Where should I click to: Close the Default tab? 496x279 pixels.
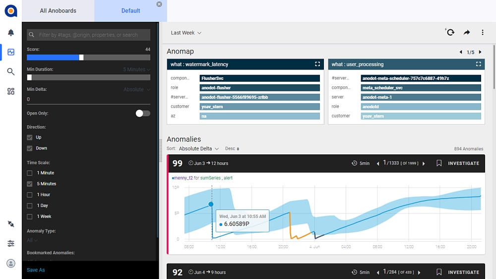pyautogui.click(x=159, y=4)
